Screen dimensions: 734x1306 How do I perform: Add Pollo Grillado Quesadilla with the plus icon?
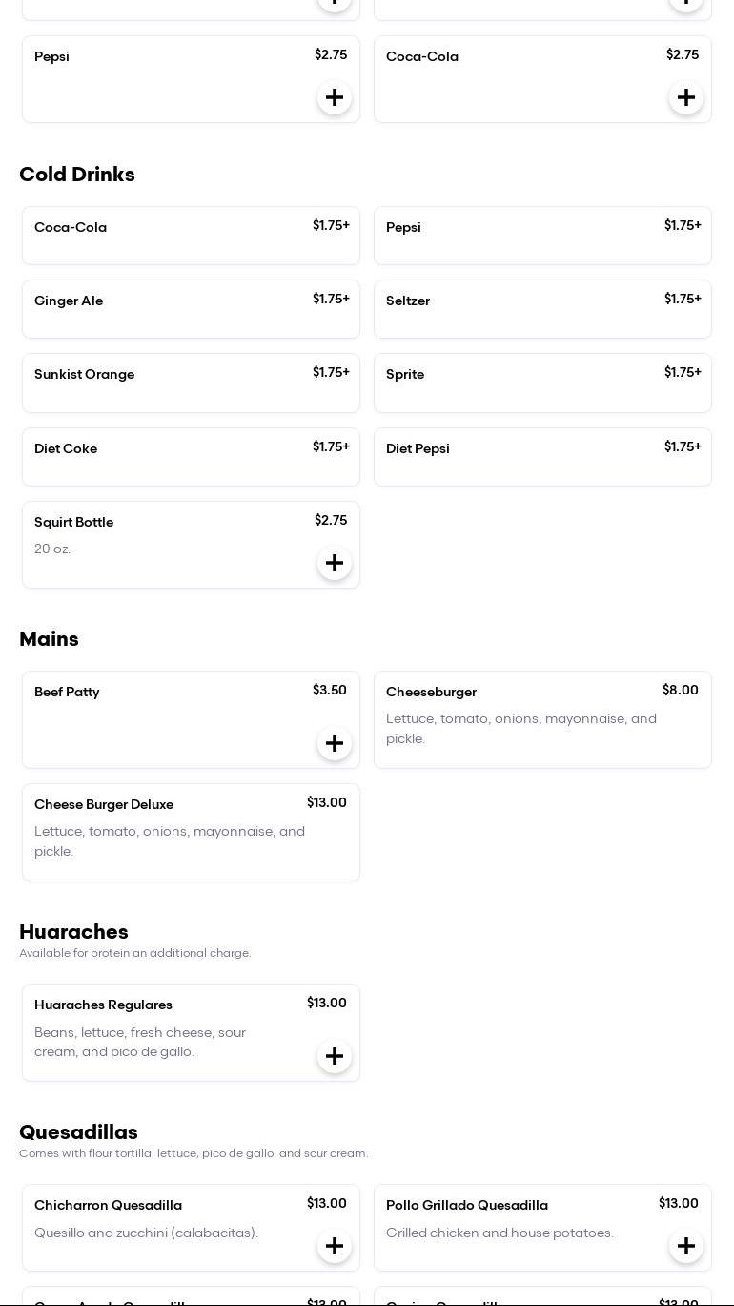[686, 1247]
